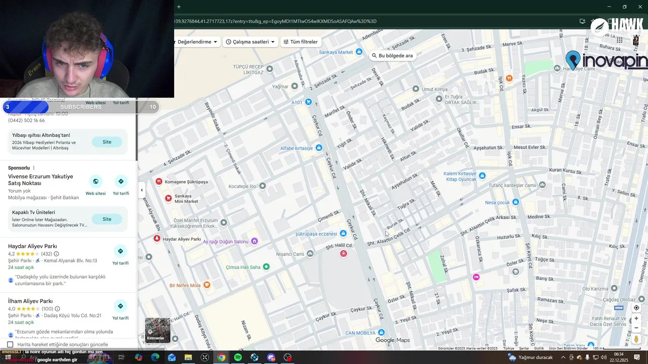Open Site button for Kapaklı Tv Üniteleri

click(x=107, y=219)
